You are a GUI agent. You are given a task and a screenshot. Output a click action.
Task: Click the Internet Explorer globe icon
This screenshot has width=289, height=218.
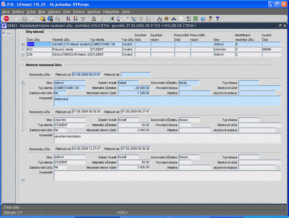pos(203,19)
